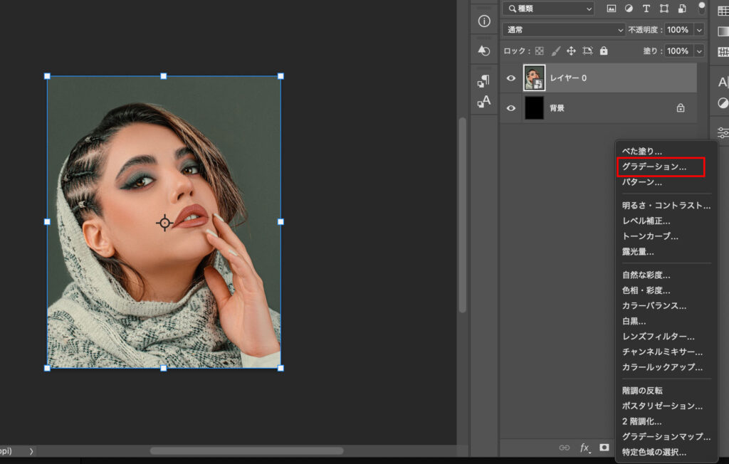The image size is (729, 464).
Task: Open the fx layer style button
Action: [585, 448]
